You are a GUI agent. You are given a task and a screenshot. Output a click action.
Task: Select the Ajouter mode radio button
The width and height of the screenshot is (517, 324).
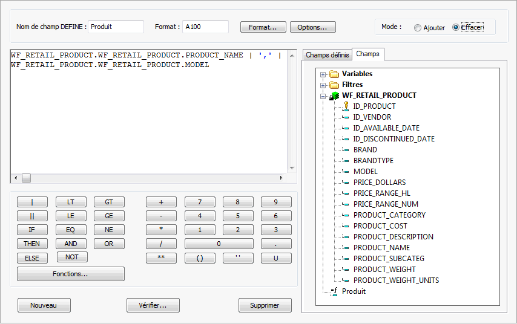tap(418, 28)
